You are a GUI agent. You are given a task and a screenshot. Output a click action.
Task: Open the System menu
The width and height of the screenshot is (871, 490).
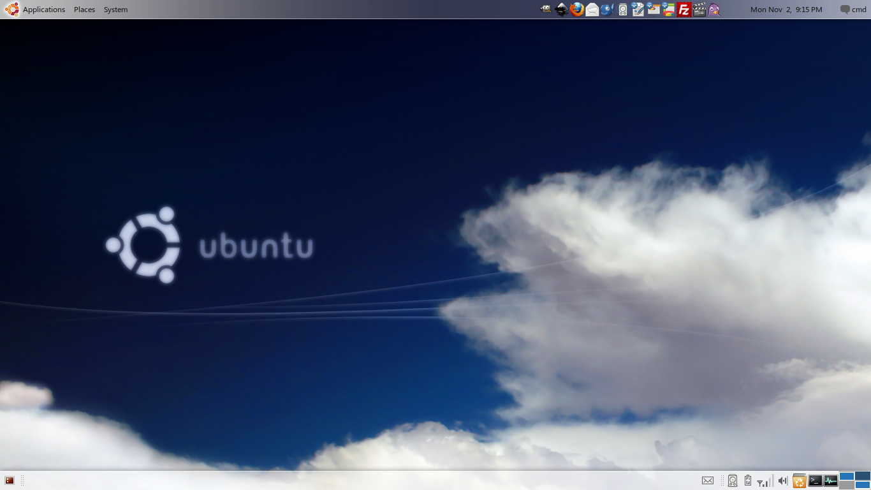[115, 10]
